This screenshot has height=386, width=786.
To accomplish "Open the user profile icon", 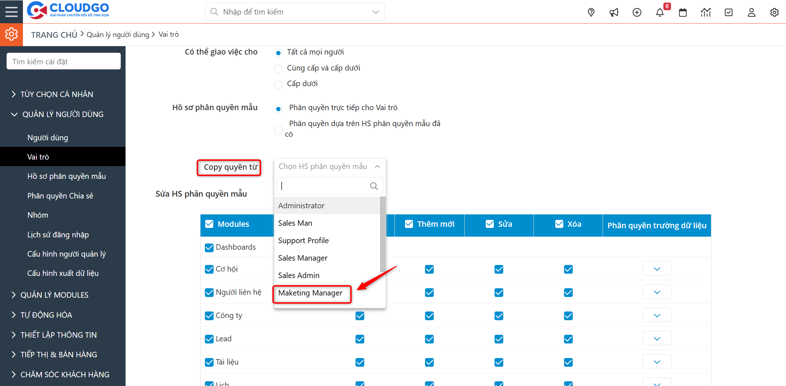I will (x=751, y=12).
